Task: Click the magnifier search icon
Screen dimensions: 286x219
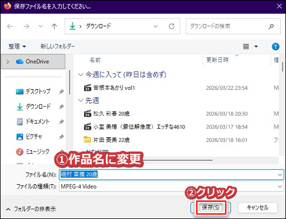Action: click(x=271, y=26)
